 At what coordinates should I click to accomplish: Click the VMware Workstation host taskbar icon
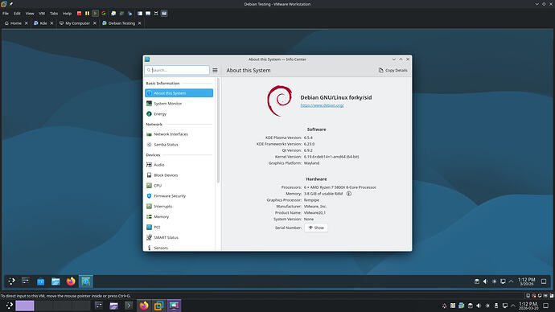[159, 306]
